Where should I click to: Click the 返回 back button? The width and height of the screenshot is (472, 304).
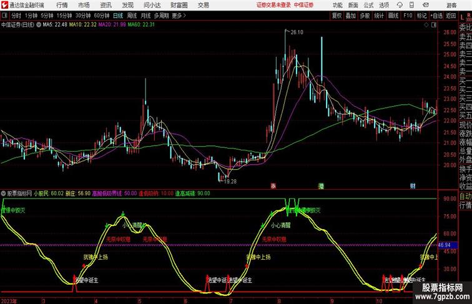(x=451, y=16)
